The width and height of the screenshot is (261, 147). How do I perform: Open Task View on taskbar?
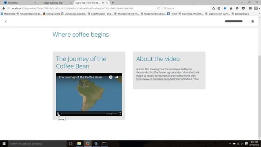71,143
